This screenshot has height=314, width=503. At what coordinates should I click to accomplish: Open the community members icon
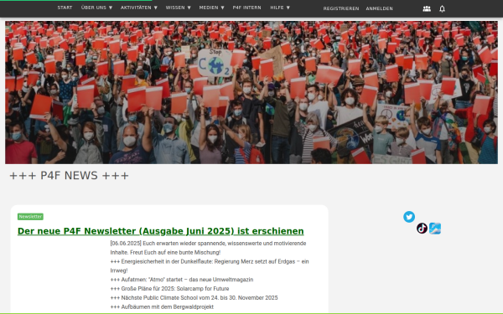point(427,8)
